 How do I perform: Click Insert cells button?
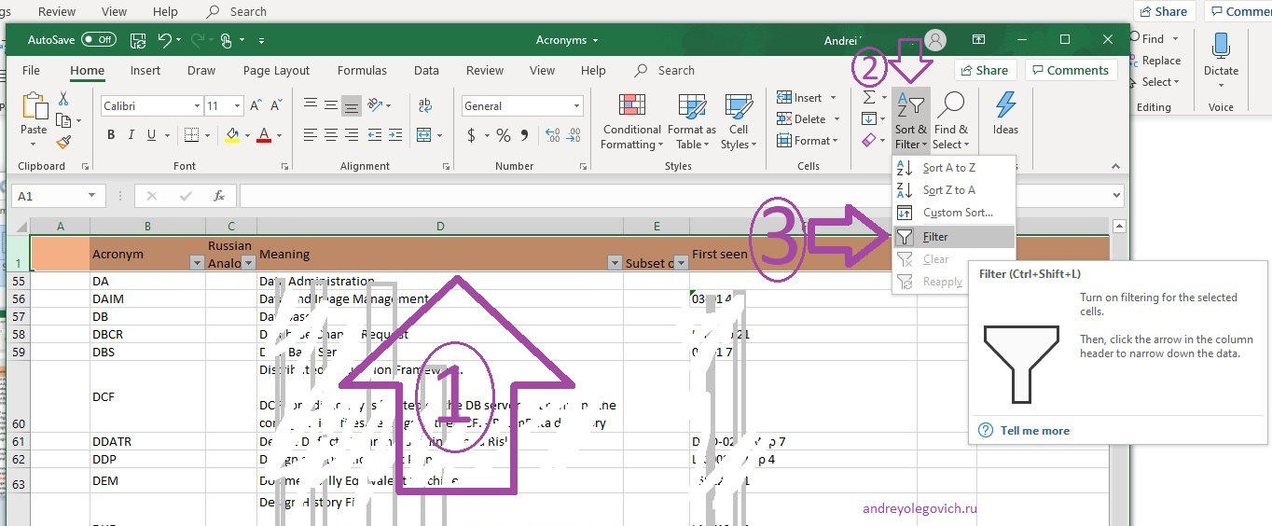coord(808,98)
